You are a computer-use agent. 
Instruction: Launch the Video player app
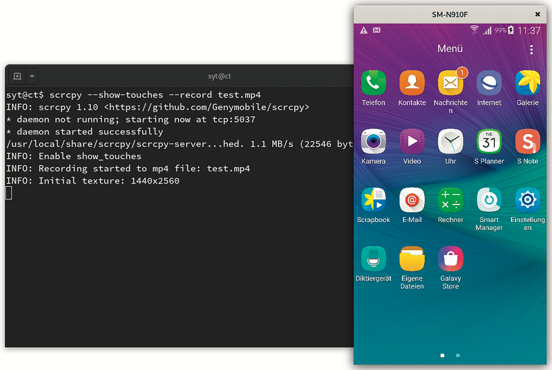[412, 141]
